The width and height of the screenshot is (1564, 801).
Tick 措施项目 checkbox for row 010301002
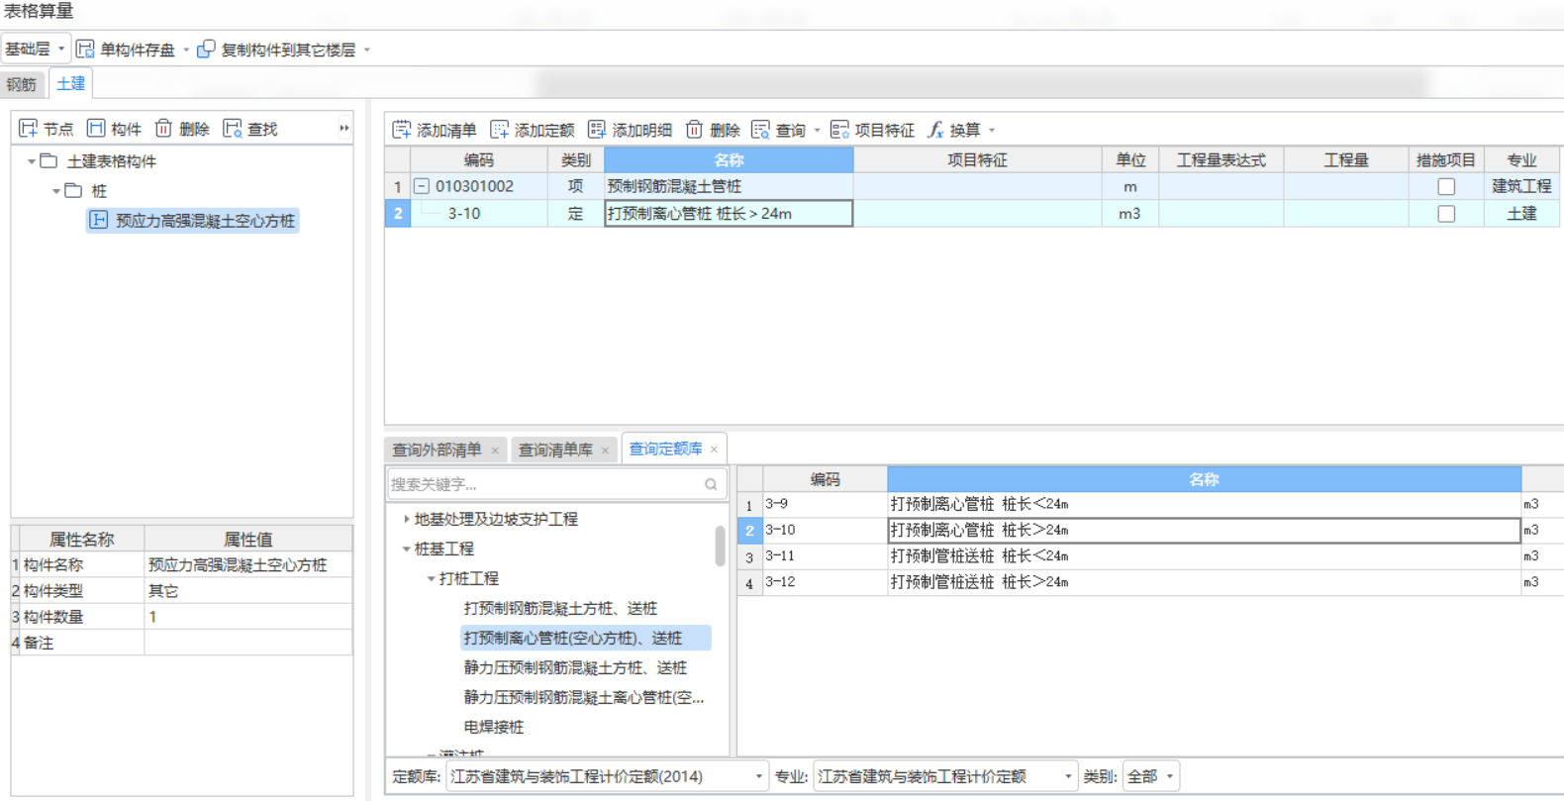[1446, 186]
